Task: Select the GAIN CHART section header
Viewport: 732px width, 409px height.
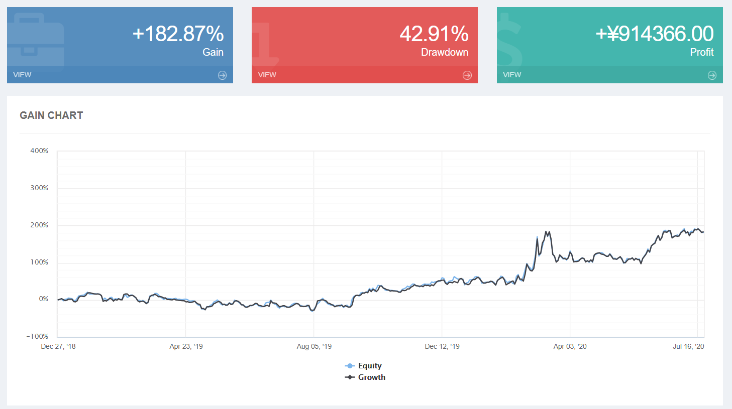Action: (x=51, y=115)
